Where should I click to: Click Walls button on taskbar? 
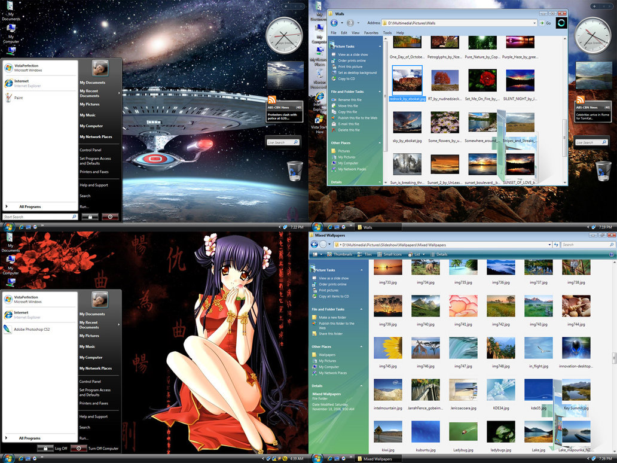point(378,227)
